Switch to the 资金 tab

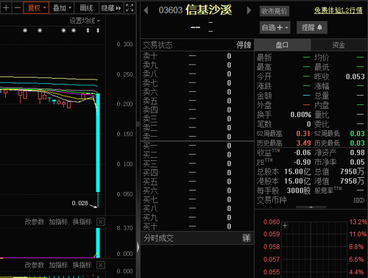339,45
